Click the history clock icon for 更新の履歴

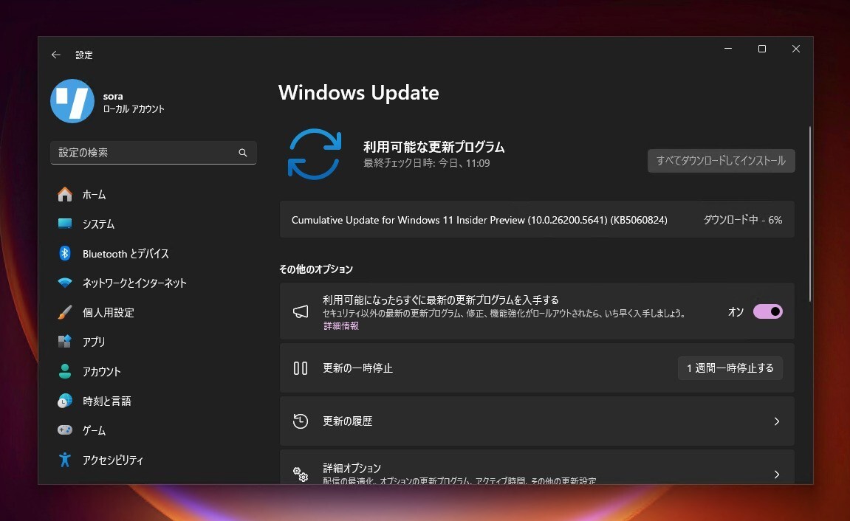point(301,421)
